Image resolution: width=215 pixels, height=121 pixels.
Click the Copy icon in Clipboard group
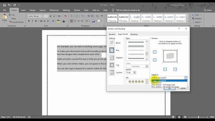[10, 18]
